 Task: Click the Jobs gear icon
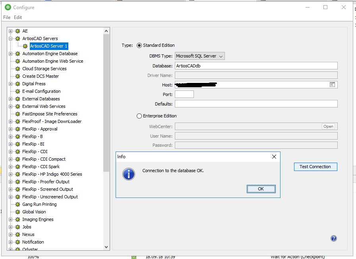pyautogui.click(x=18, y=227)
